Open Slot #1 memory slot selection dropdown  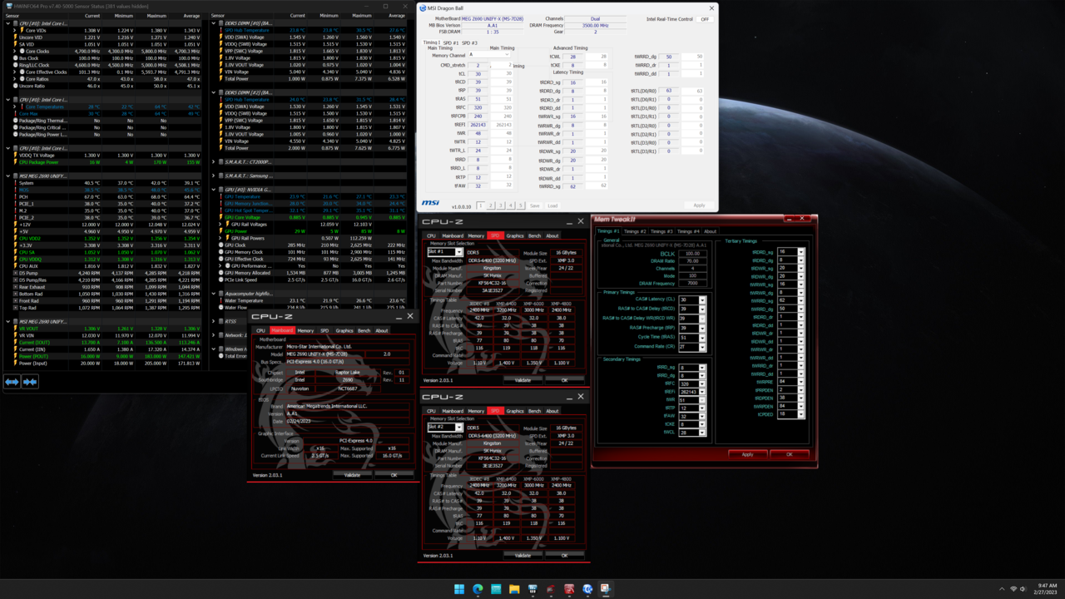point(458,252)
